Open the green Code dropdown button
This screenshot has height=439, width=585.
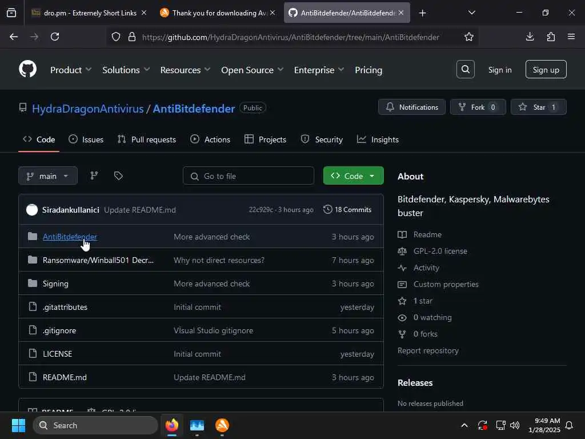click(x=353, y=176)
